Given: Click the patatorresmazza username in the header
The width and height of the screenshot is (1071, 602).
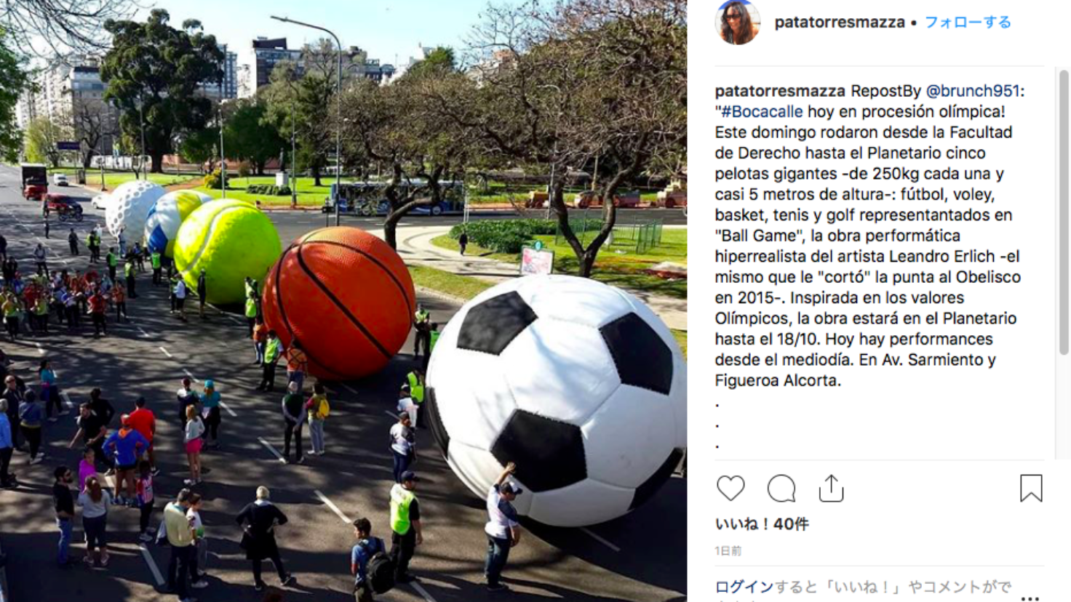Looking at the screenshot, I should [x=839, y=23].
